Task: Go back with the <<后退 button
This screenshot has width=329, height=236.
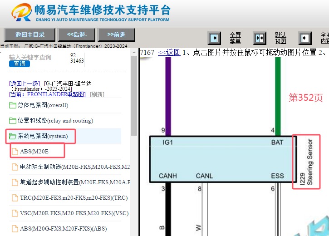Action: (77, 34)
